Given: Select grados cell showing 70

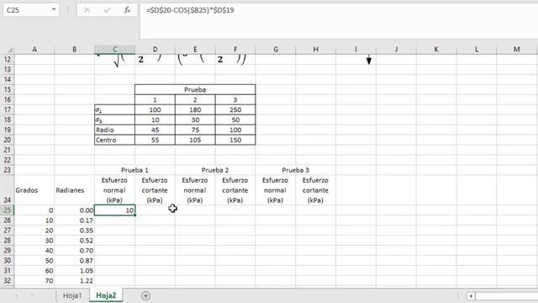Looking at the screenshot, I should coord(34,280).
